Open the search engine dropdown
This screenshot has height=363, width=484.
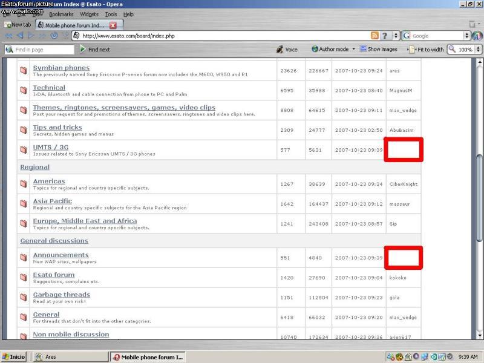466,36
